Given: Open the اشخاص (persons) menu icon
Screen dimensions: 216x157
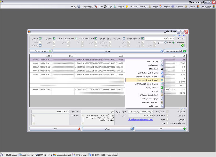Looking at the screenshot, I should 198,6.
